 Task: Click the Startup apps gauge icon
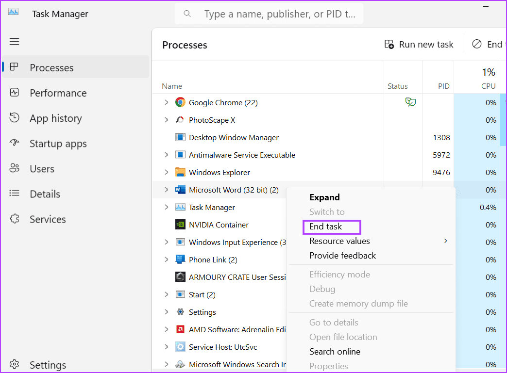[x=14, y=143]
